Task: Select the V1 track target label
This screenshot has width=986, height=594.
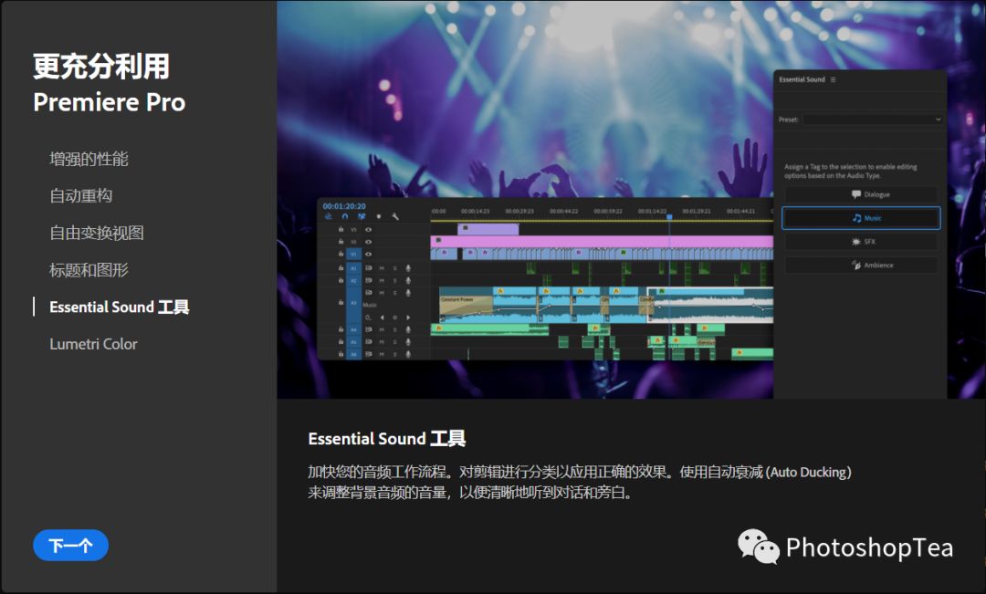Action: click(353, 254)
